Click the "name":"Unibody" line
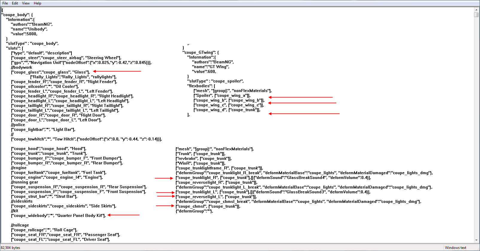The height and width of the screenshot is (251, 480). [29, 29]
